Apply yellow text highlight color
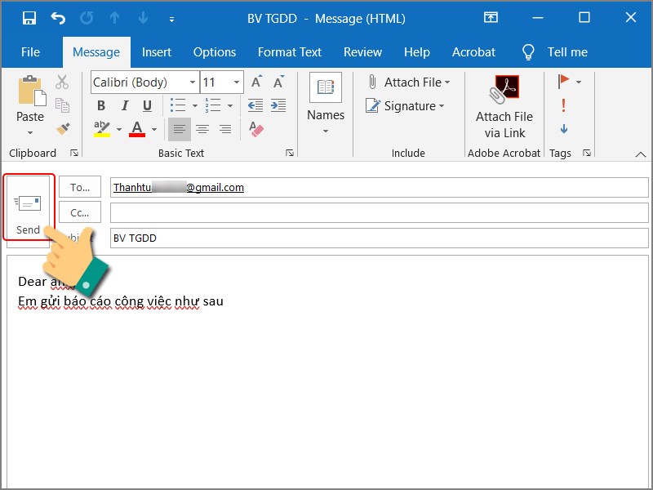The image size is (653, 490). coord(102,129)
